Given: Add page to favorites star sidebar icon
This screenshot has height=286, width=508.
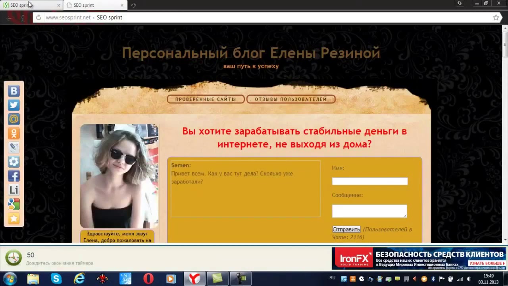Looking at the screenshot, I should pos(14,218).
